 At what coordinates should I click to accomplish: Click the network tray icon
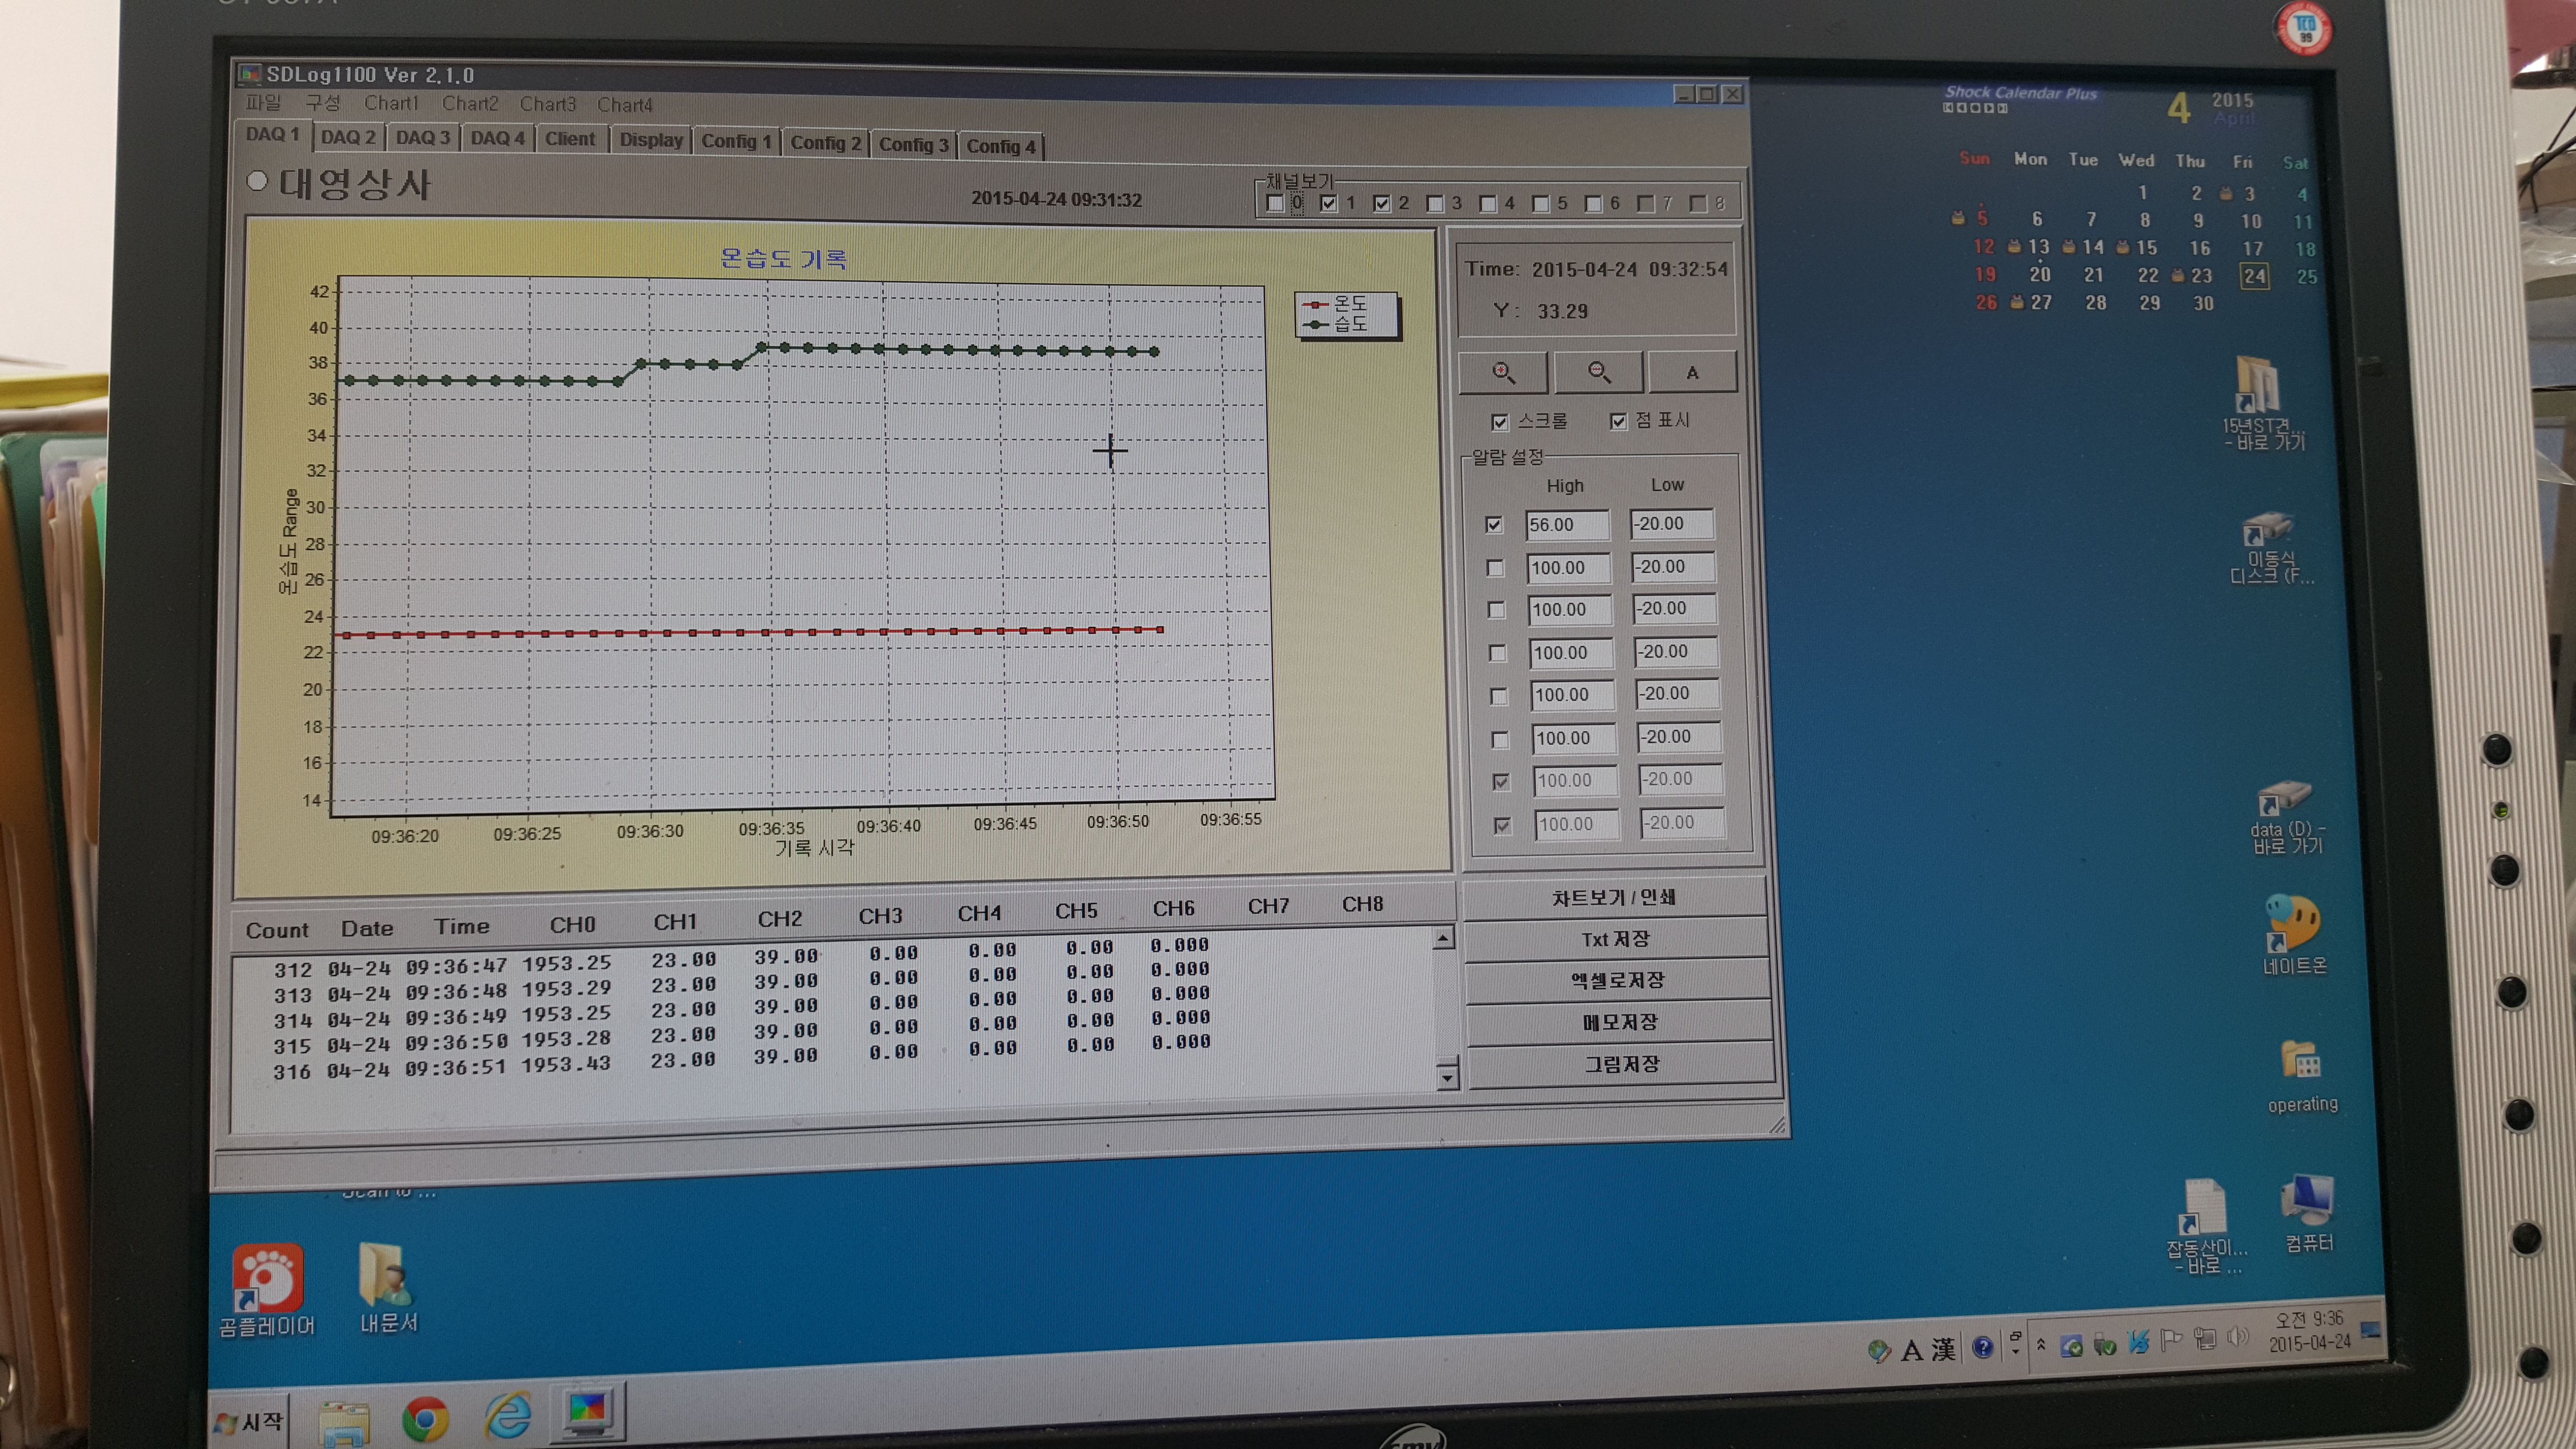2204,1339
